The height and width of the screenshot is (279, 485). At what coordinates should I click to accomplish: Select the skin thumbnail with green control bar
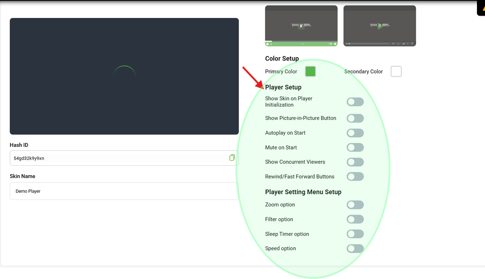pos(301,26)
